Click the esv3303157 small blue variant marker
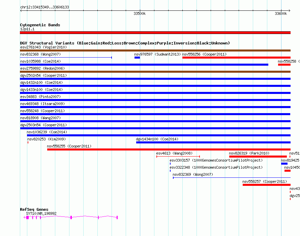The width and height of the screenshot is (300, 236). pos(170,164)
